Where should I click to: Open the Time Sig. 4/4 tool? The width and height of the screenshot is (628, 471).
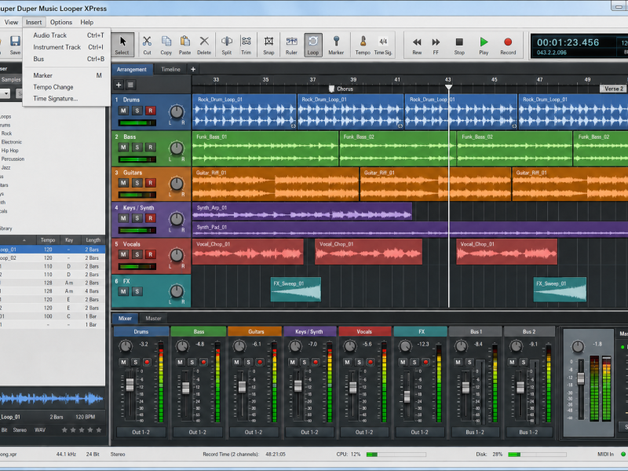[383, 46]
